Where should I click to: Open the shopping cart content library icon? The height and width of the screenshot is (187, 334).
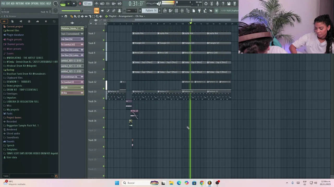tap(216, 11)
